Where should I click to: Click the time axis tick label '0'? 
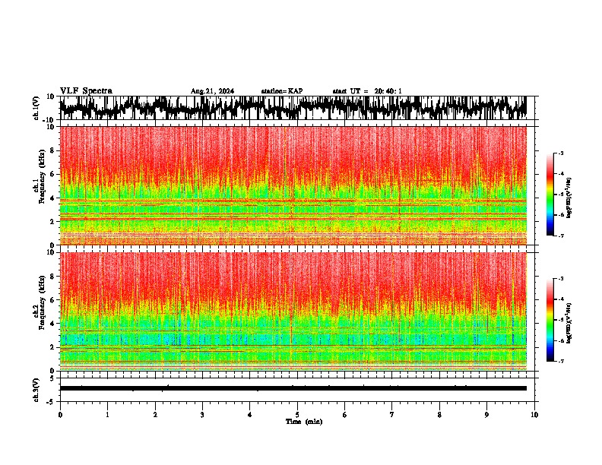(60, 415)
